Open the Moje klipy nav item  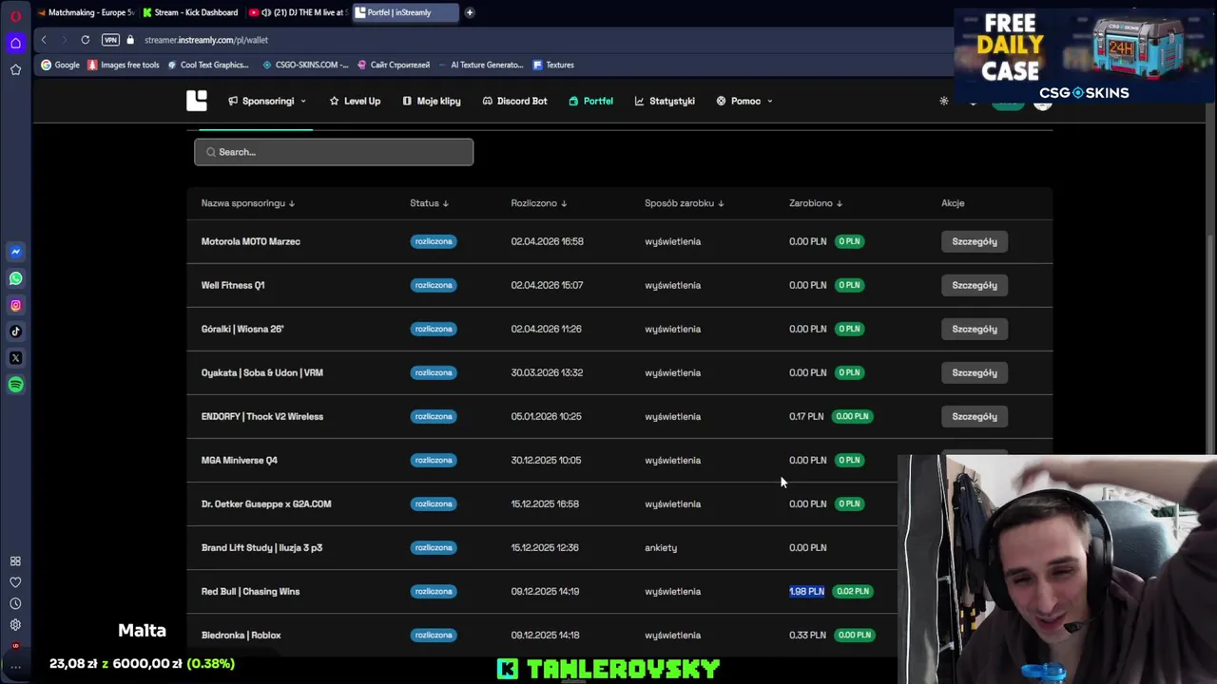click(x=432, y=101)
